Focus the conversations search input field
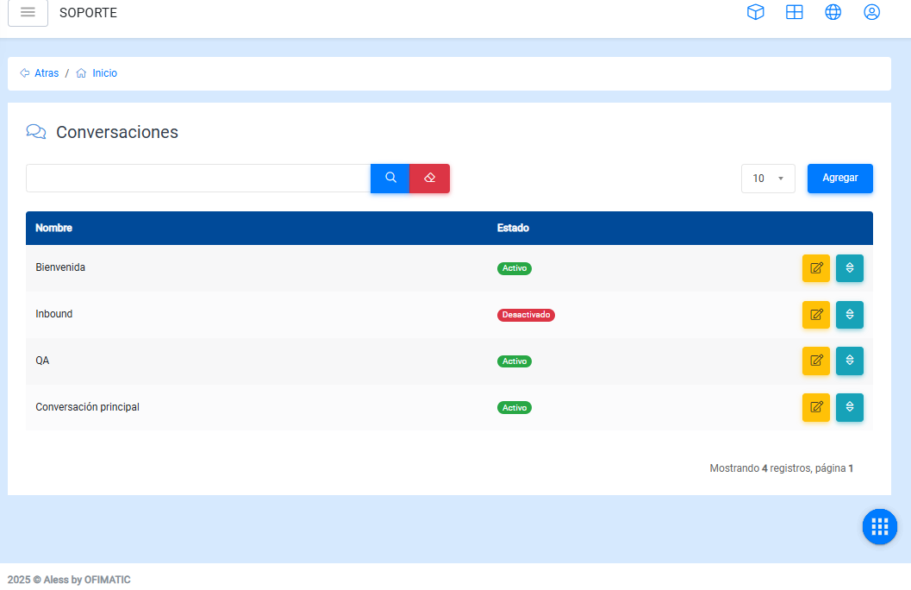The width and height of the screenshot is (911, 590). [x=198, y=179]
